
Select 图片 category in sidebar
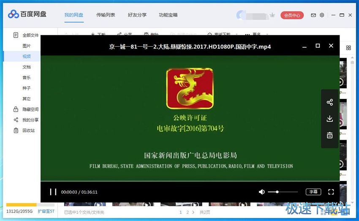pos(27,46)
